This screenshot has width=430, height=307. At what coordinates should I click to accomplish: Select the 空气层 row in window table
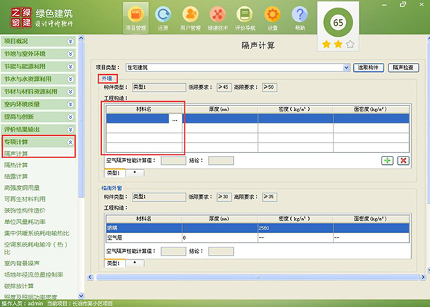(x=258, y=238)
